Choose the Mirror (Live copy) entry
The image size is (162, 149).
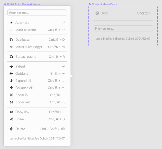coord(28,47)
